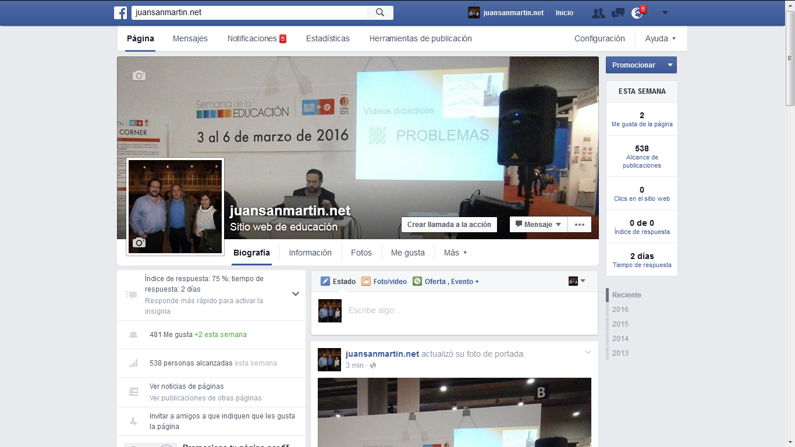Click the page profile picture
Viewport: 795px width, 447px height.
click(175, 206)
